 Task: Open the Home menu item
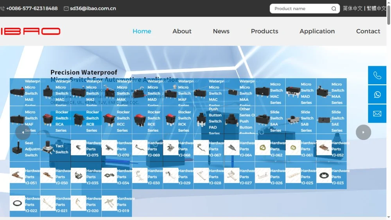tap(142, 31)
